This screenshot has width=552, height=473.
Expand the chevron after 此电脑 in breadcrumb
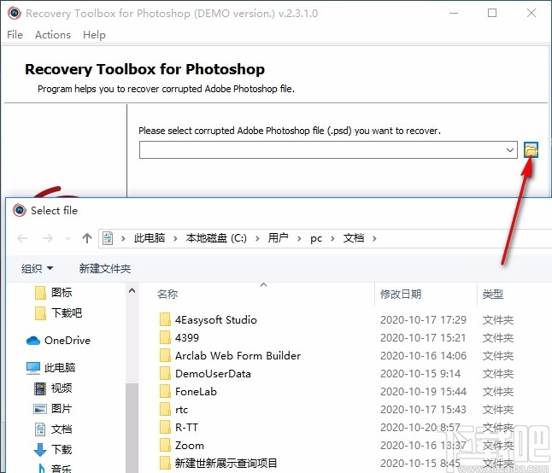point(175,239)
